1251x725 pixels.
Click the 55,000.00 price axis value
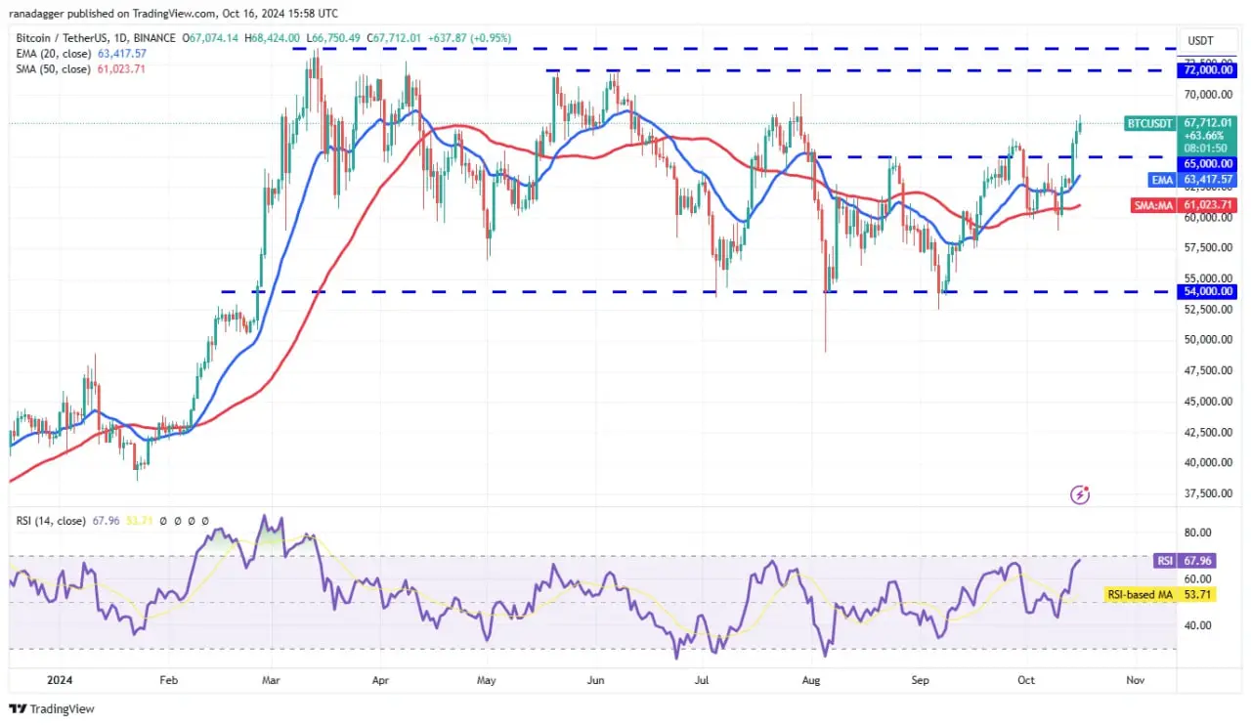click(x=1208, y=277)
